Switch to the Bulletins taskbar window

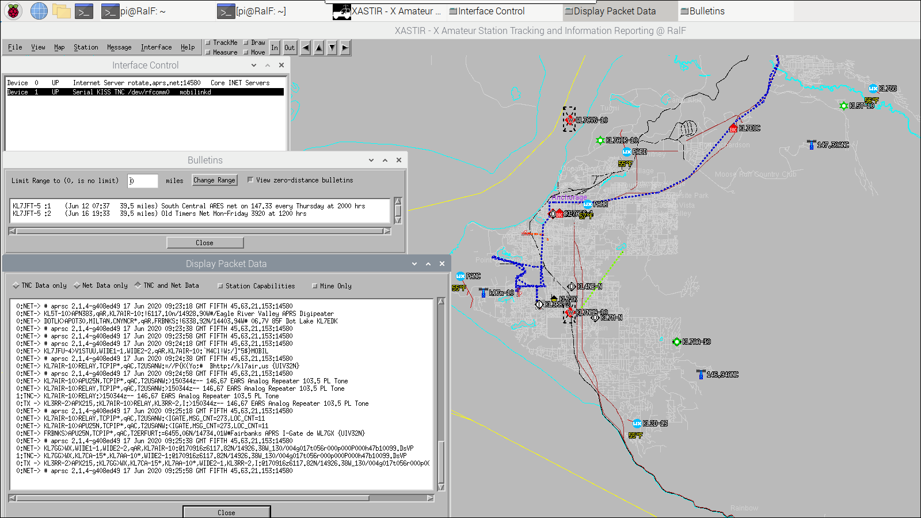[x=735, y=11]
